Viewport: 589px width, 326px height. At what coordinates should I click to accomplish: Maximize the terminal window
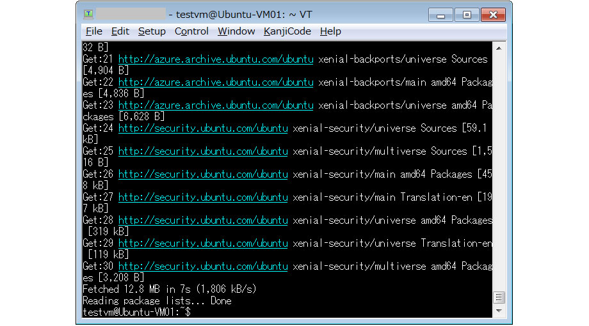coord(467,15)
